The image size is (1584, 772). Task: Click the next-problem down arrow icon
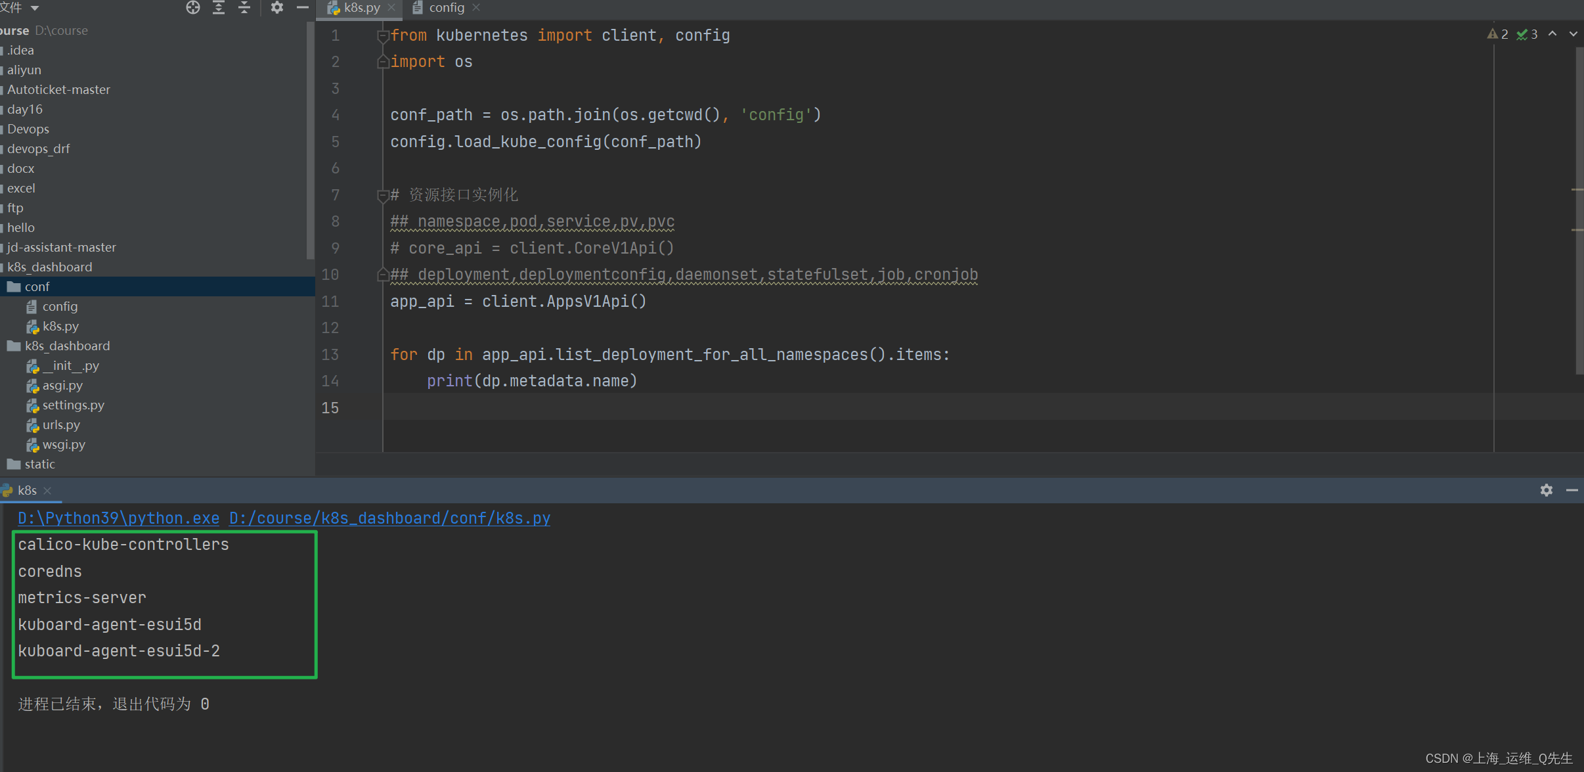(1572, 33)
